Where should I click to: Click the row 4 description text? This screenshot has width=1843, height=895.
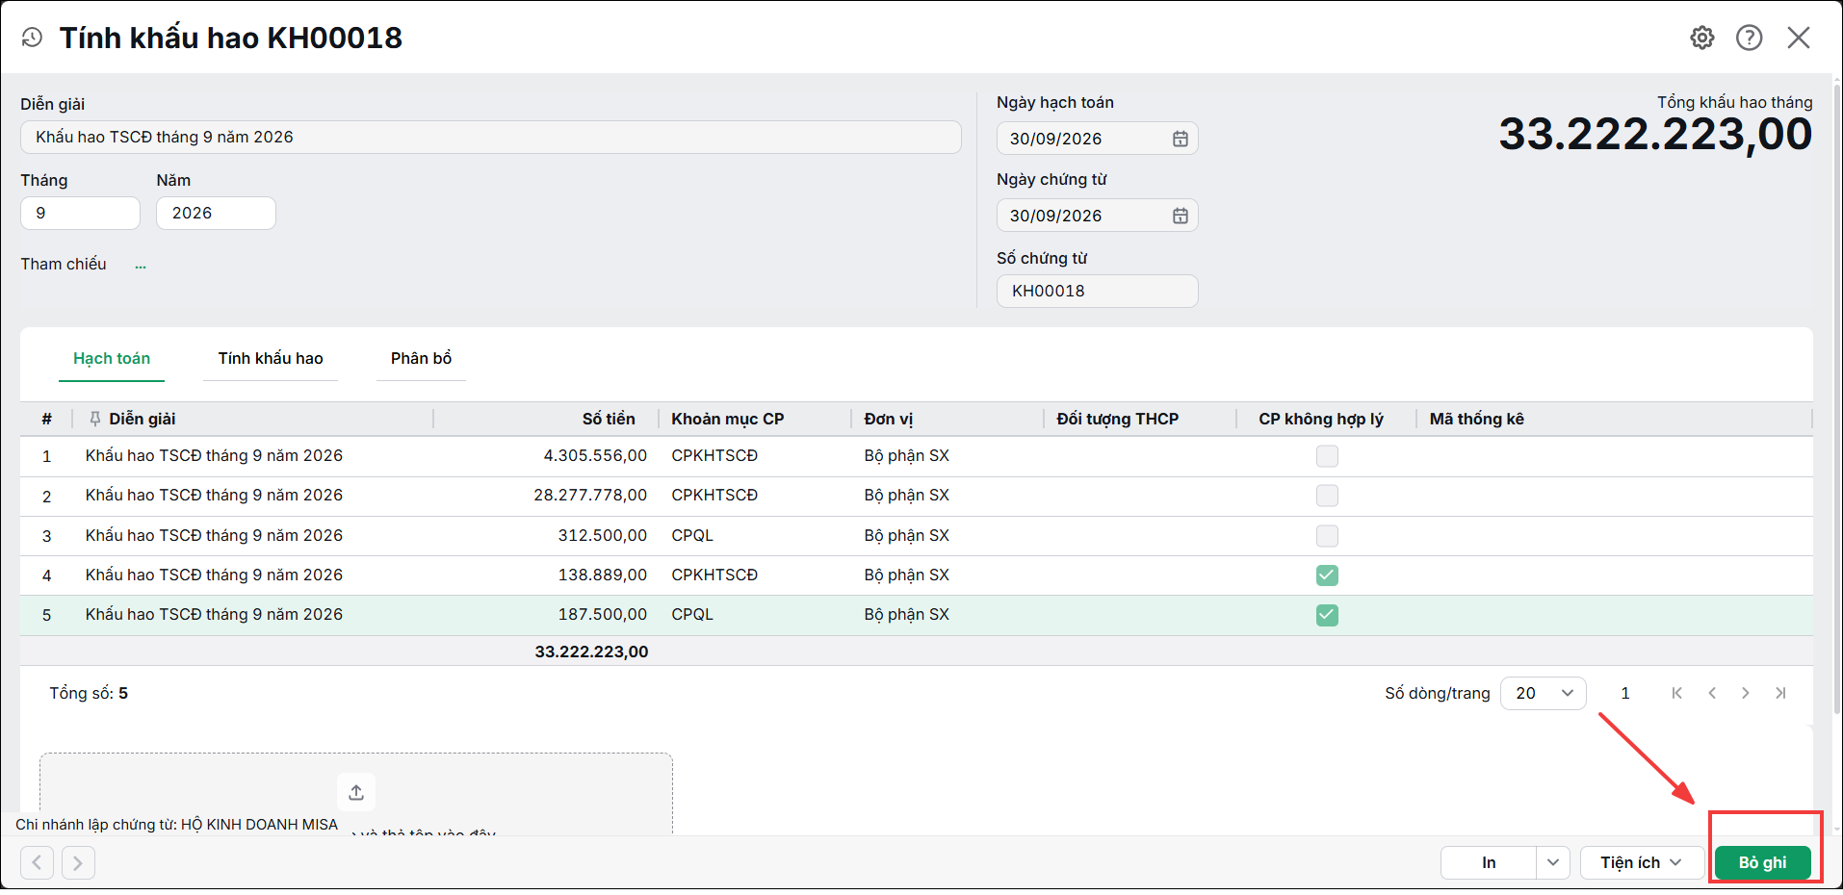pos(214,575)
